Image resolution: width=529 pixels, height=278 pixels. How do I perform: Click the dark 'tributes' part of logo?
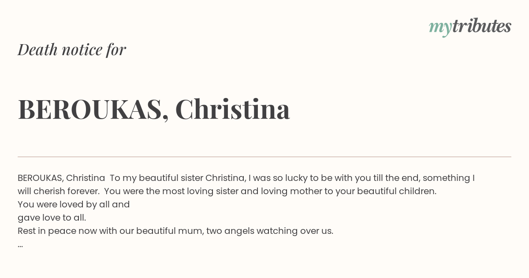(x=482, y=26)
